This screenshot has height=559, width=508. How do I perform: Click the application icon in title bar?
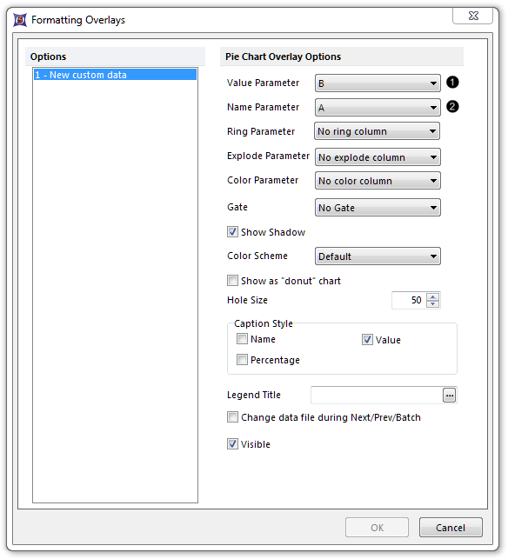20,20
